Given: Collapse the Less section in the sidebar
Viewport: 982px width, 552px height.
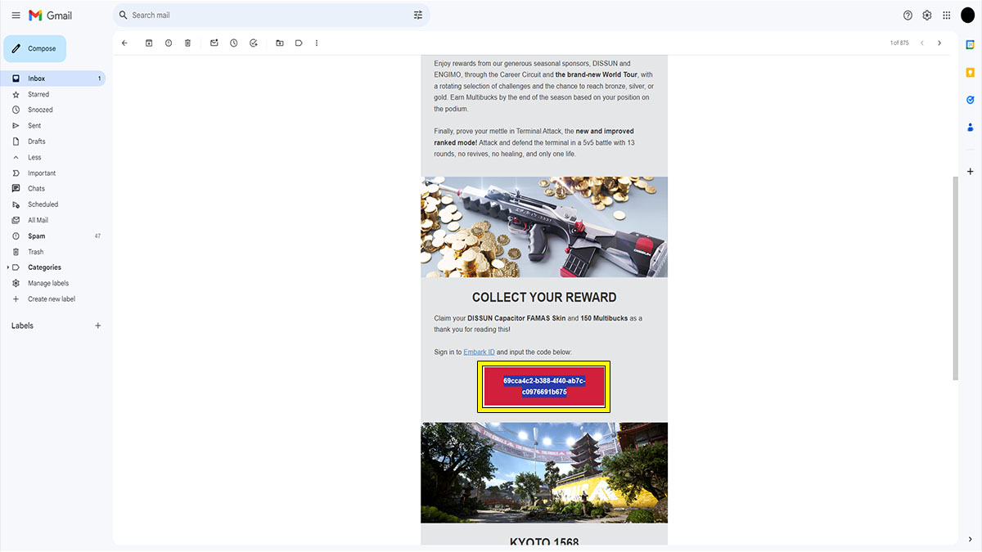Looking at the screenshot, I should (34, 157).
